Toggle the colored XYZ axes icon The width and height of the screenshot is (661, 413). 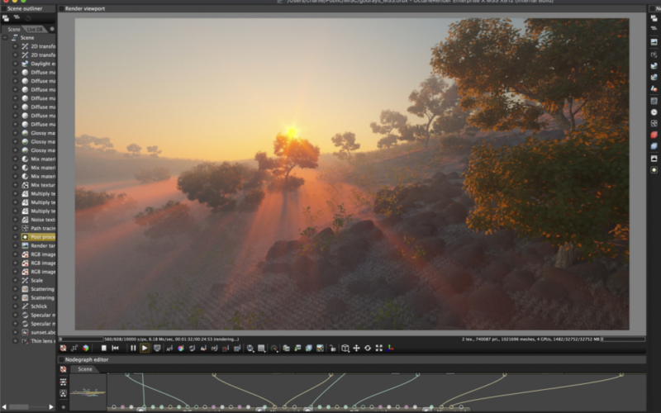[390, 348]
